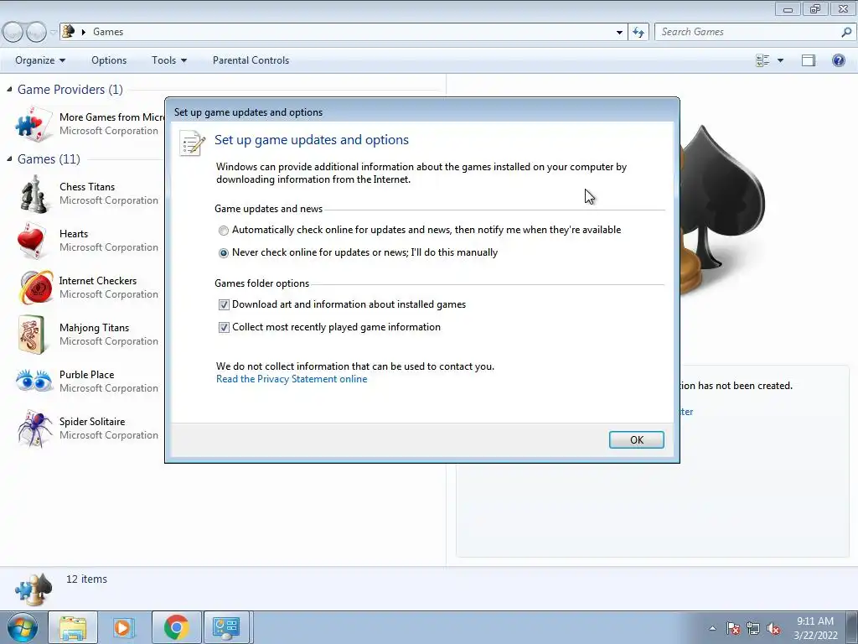Select automatically check online for updates option
This screenshot has height=644, width=858.
point(223,231)
